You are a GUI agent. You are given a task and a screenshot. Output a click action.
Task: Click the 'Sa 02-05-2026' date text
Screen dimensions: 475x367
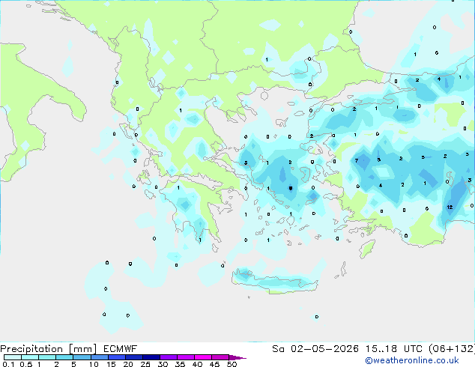click(315, 349)
